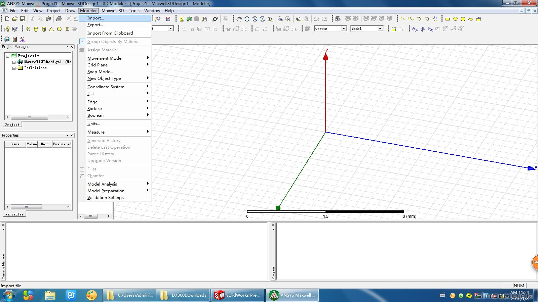Switch to SolidWorks taskbar window
Image resolution: width=538 pixels, height=302 pixels.
238,295
